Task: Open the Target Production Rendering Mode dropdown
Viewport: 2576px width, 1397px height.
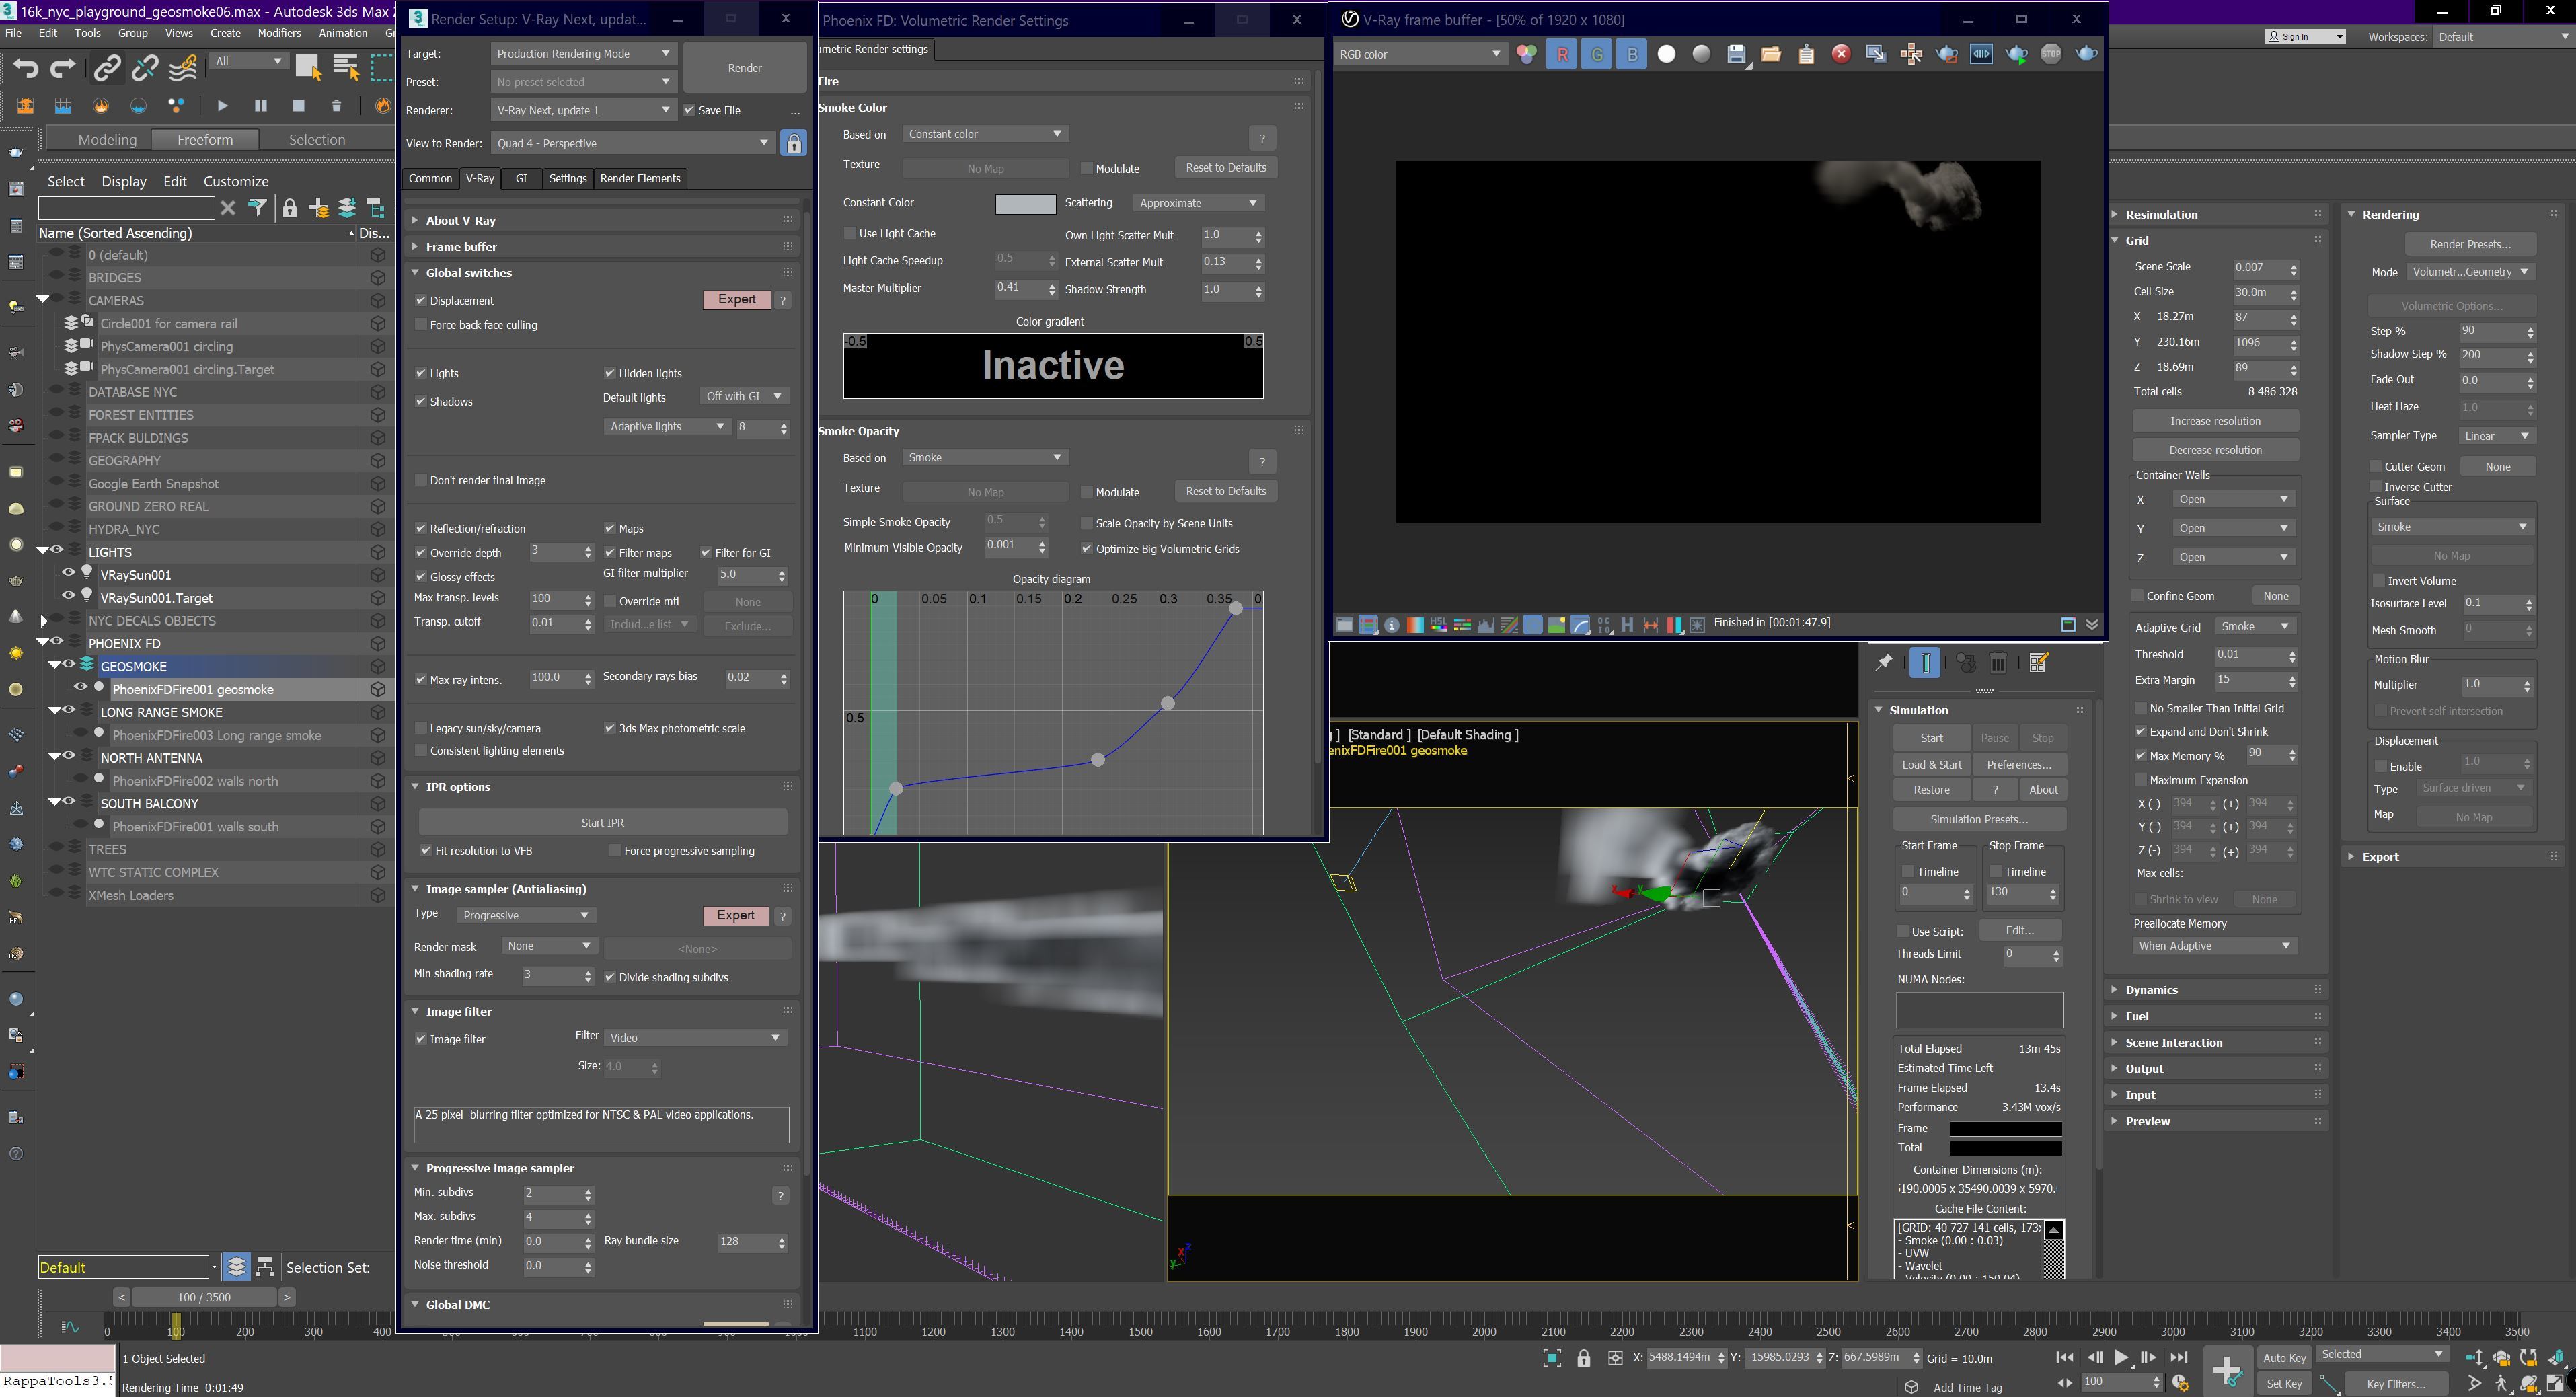Action: click(x=584, y=54)
